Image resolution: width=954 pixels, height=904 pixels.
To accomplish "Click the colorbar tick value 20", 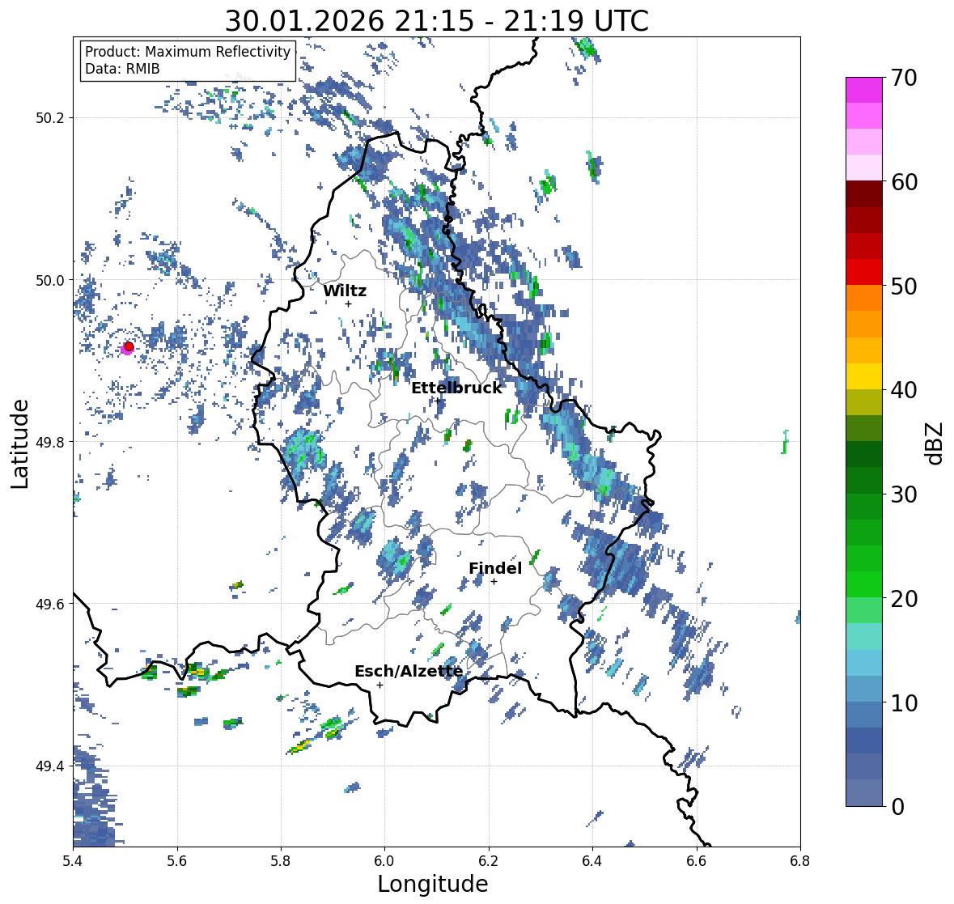I will tap(904, 599).
